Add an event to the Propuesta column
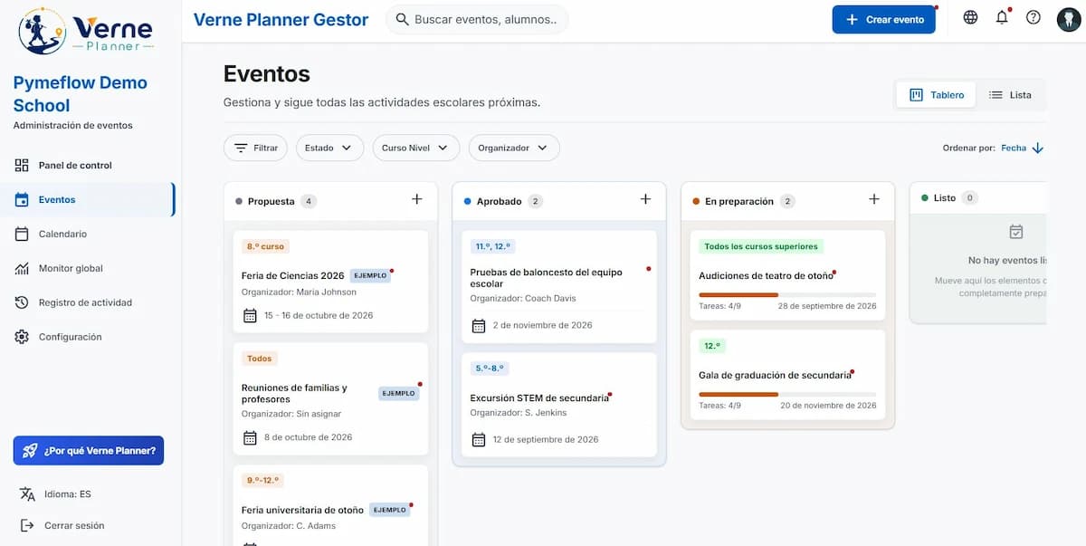 pos(417,199)
